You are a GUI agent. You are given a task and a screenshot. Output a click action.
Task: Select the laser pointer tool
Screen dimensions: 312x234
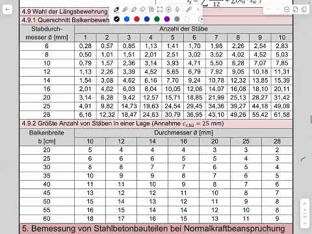point(188,9)
